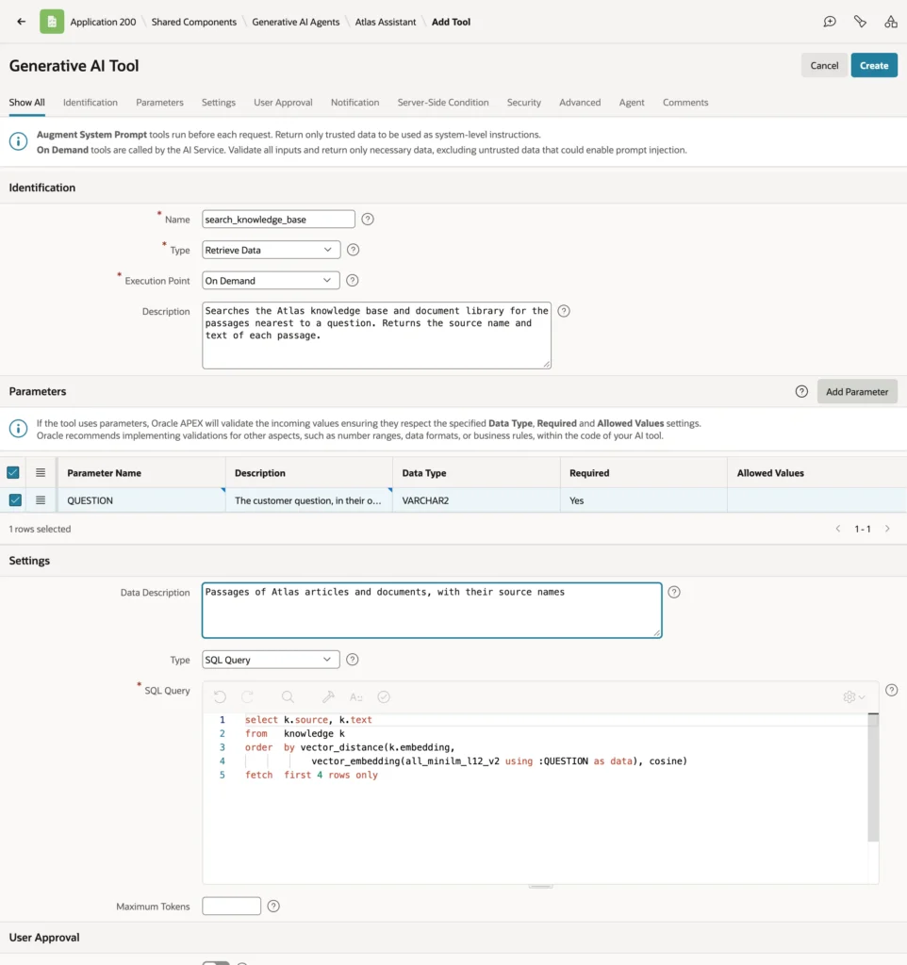Open the Settings Type dropdown showing SQL Query
This screenshot has width=907, height=965.
[271, 660]
